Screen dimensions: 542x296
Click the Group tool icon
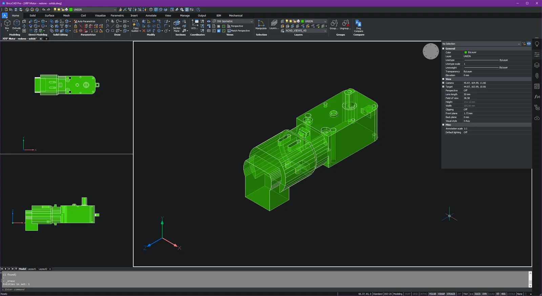pos(334,24)
